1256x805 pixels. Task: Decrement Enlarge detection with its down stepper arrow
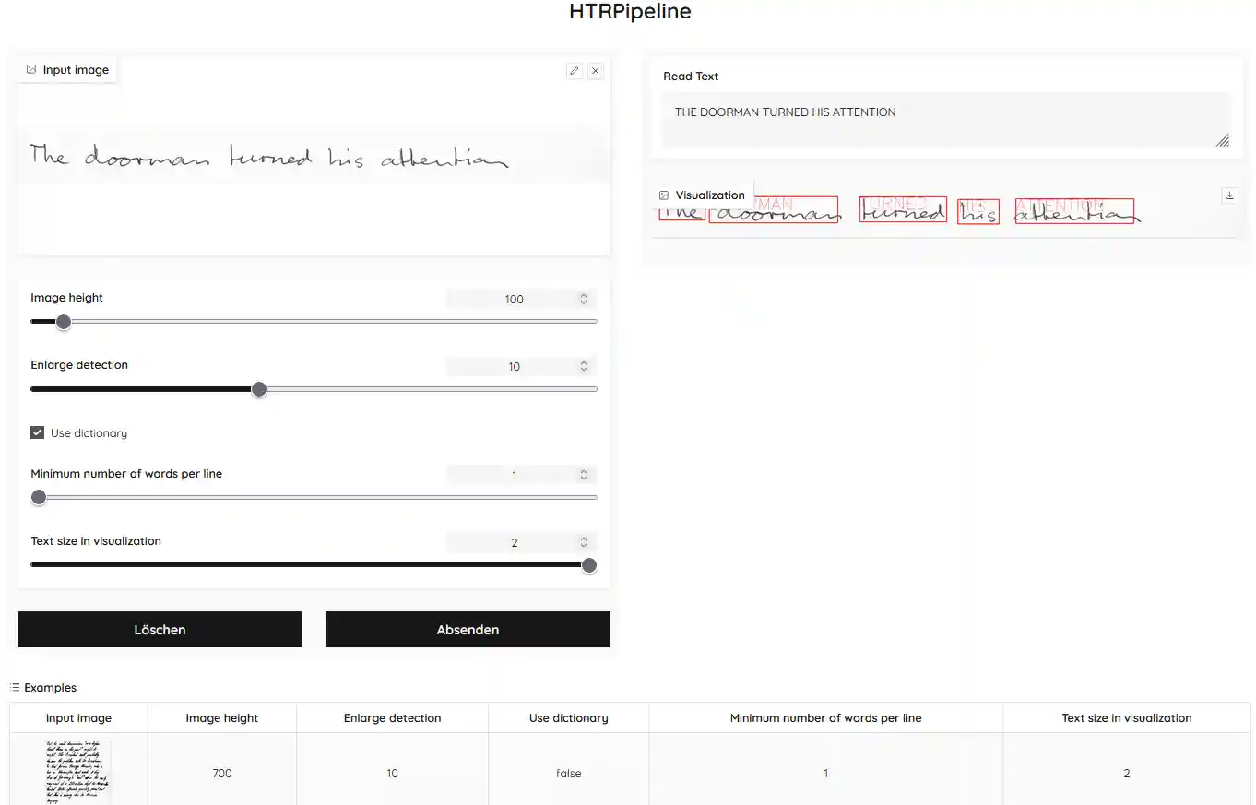(x=583, y=370)
